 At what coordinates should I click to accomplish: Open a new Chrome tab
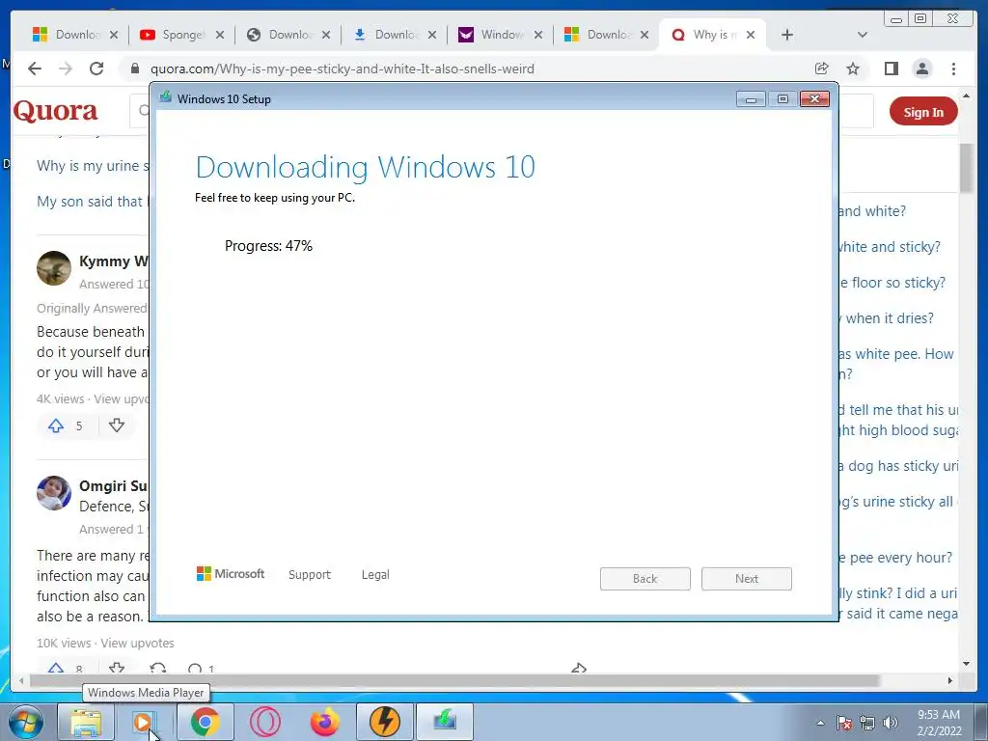[x=787, y=35]
